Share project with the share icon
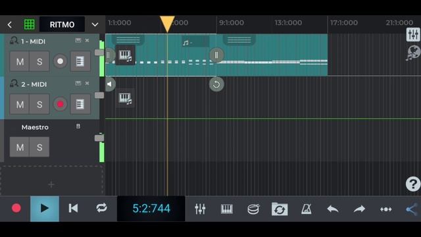 tap(412, 209)
